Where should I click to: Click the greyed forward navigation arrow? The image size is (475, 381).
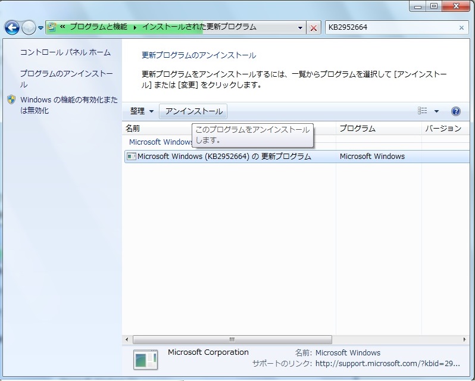coord(29,28)
